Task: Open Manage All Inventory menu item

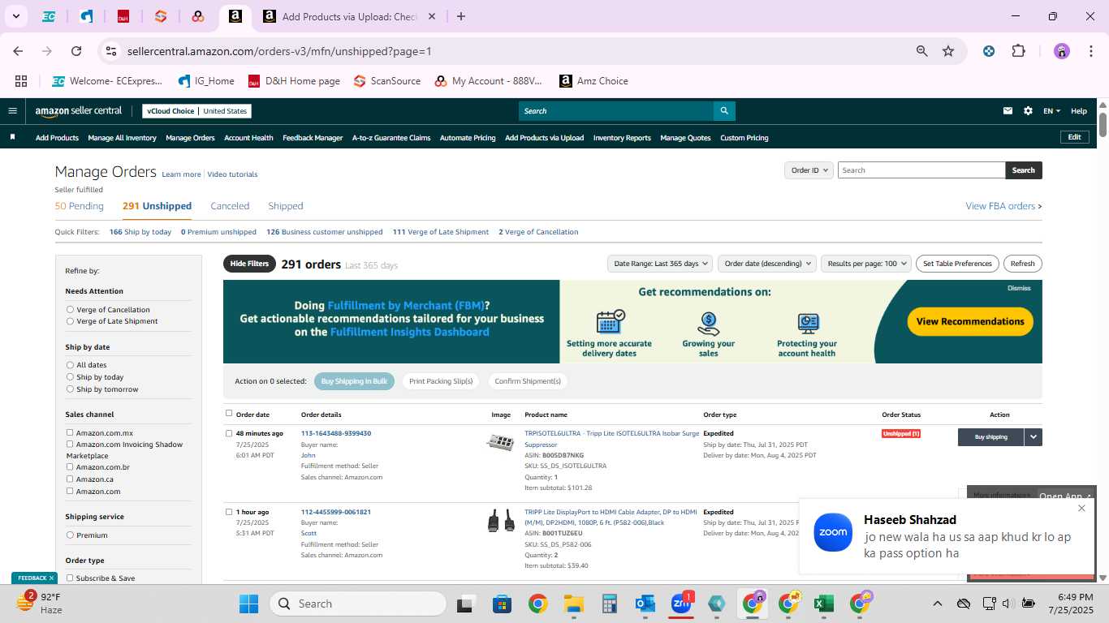Action: pyautogui.click(x=122, y=138)
